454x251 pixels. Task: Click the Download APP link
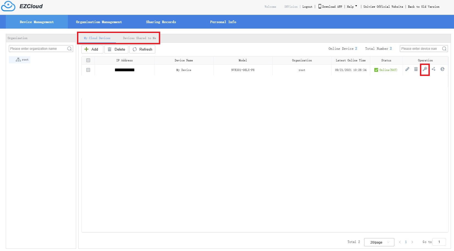coord(332,7)
